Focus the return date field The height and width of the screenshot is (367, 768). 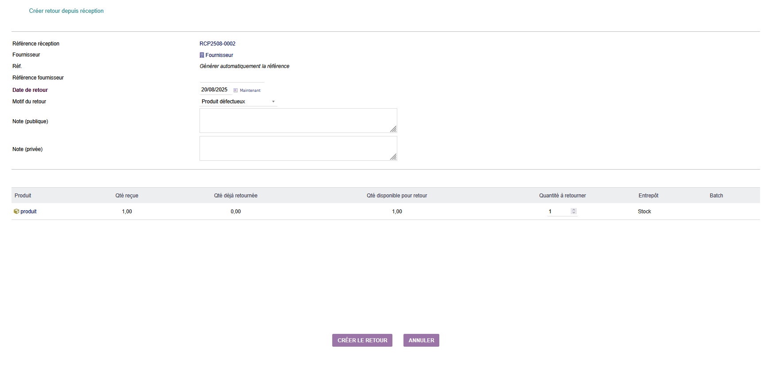coord(215,90)
